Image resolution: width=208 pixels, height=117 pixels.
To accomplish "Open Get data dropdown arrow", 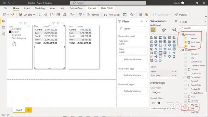I will tap(34, 15).
